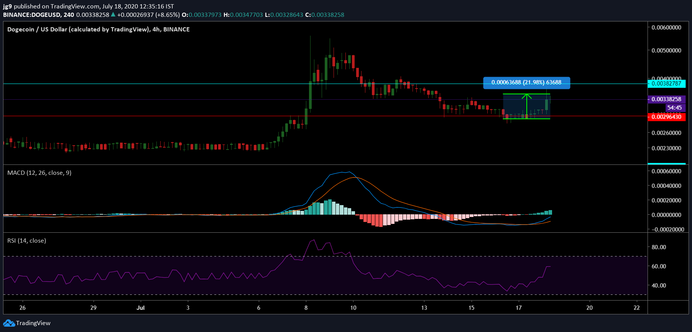Click the blue measurement label 0.00063688 (21.98%)
Image resolution: width=692 pixels, height=332 pixels.
coord(526,82)
